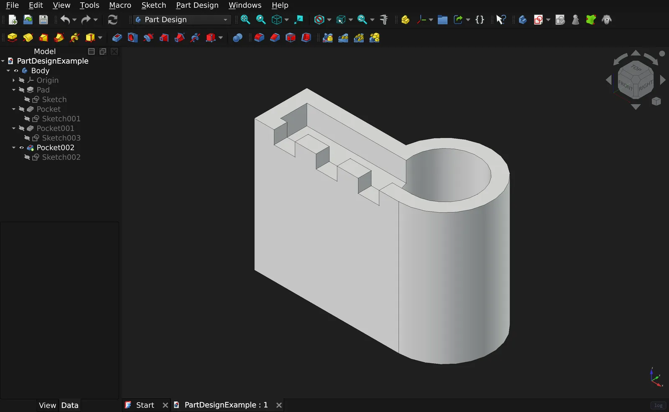The width and height of the screenshot is (669, 412).
Task: Hide Pocket002 using its eye icon
Action: click(x=21, y=148)
